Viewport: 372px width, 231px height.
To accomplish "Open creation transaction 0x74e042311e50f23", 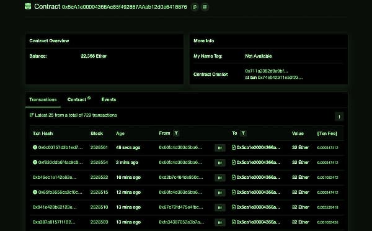I will pos(280,78).
